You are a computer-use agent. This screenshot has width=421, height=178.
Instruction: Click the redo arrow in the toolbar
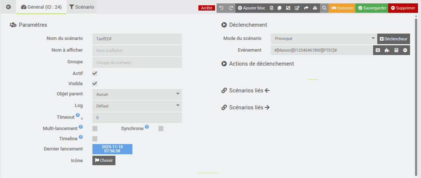pyautogui.click(x=231, y=8)
